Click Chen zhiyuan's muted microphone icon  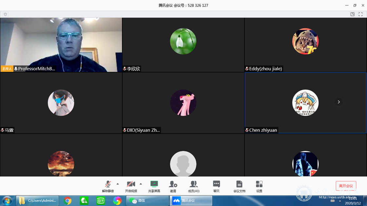point(247,130)
